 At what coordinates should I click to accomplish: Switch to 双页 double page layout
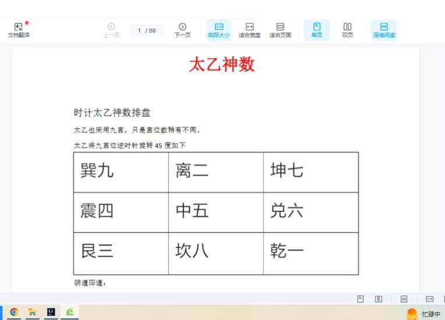point(347,30)
